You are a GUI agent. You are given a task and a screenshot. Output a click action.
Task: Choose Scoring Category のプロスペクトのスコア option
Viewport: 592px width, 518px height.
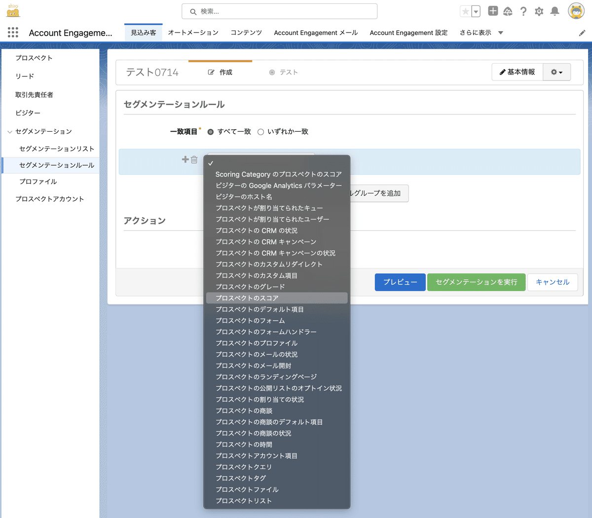[x=277, y=175]
